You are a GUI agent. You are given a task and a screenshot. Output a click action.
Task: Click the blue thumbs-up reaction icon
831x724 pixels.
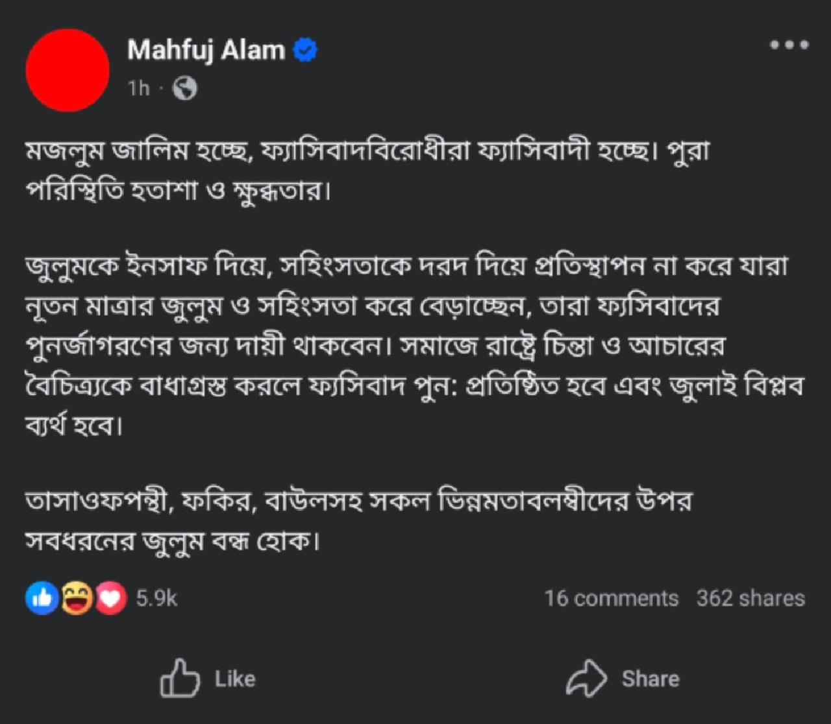[42, 598]
